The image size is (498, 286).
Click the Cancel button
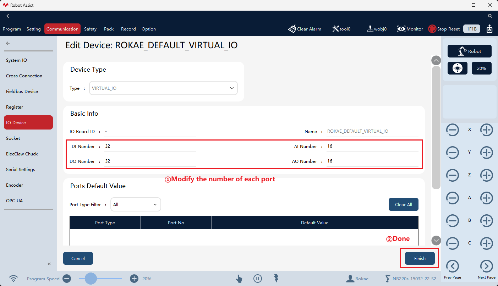pyautogui.click(x=78, y=258)
